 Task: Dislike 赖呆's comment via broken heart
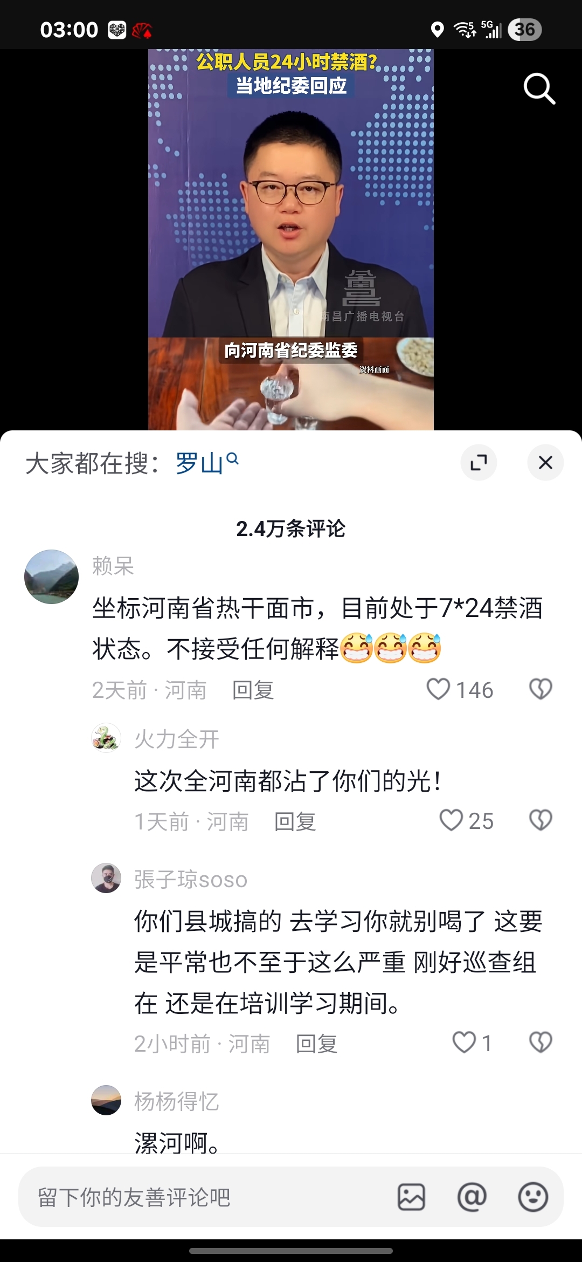coord(541,689)
